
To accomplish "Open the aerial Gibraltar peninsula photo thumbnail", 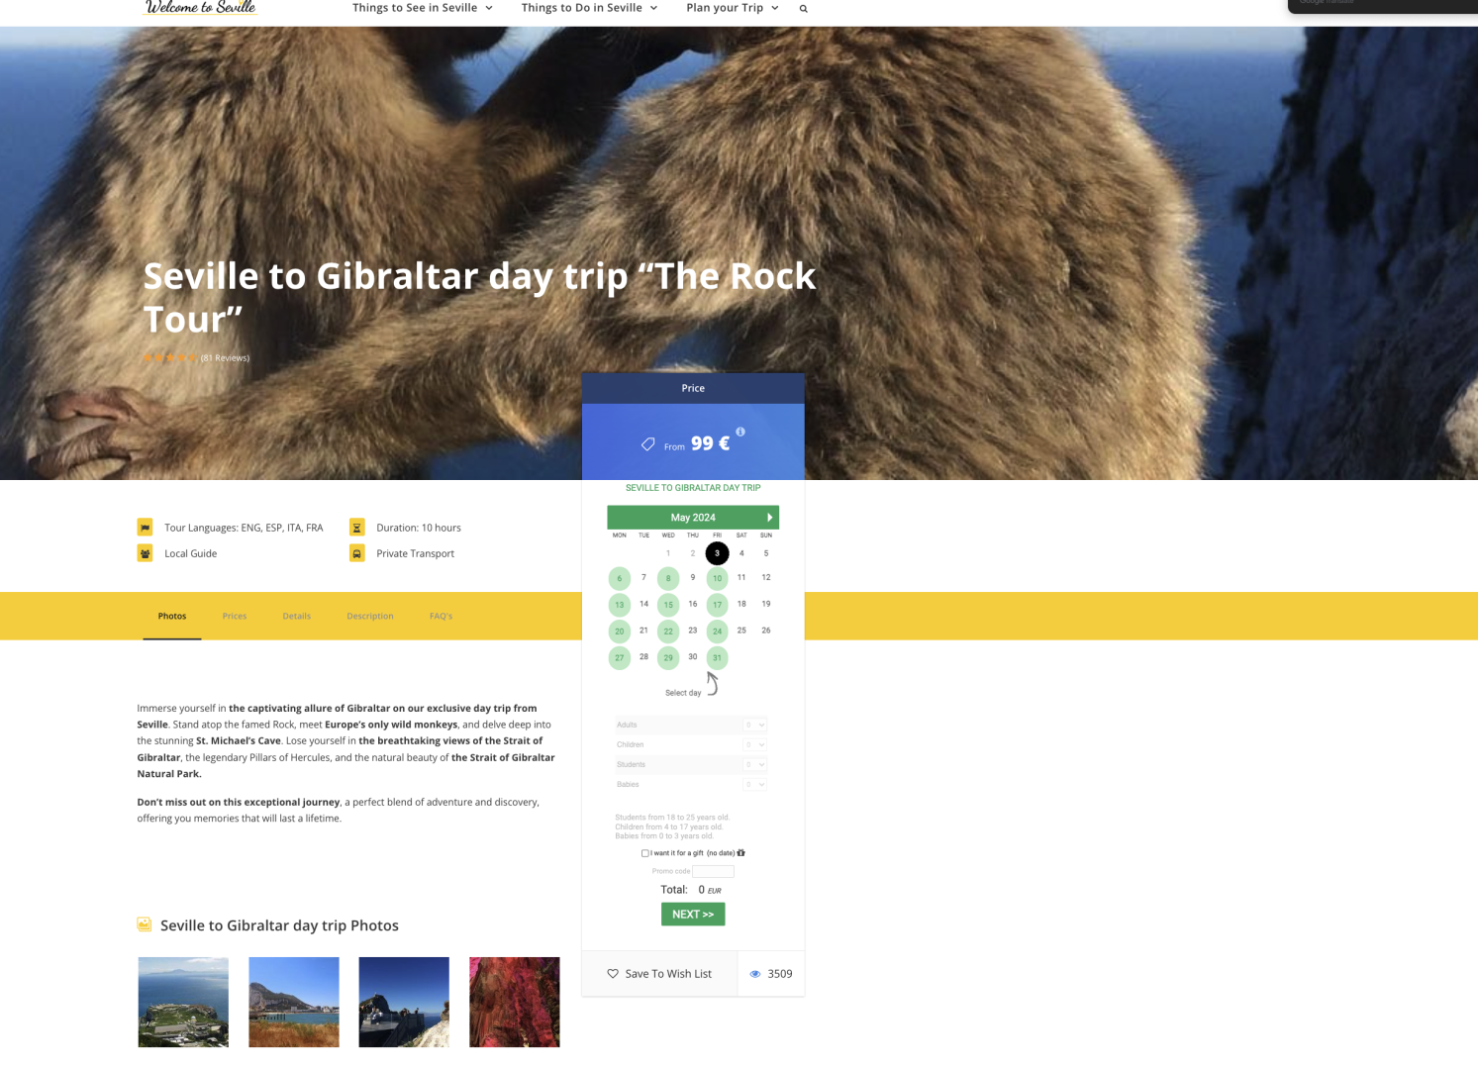I will point(183,1002).
